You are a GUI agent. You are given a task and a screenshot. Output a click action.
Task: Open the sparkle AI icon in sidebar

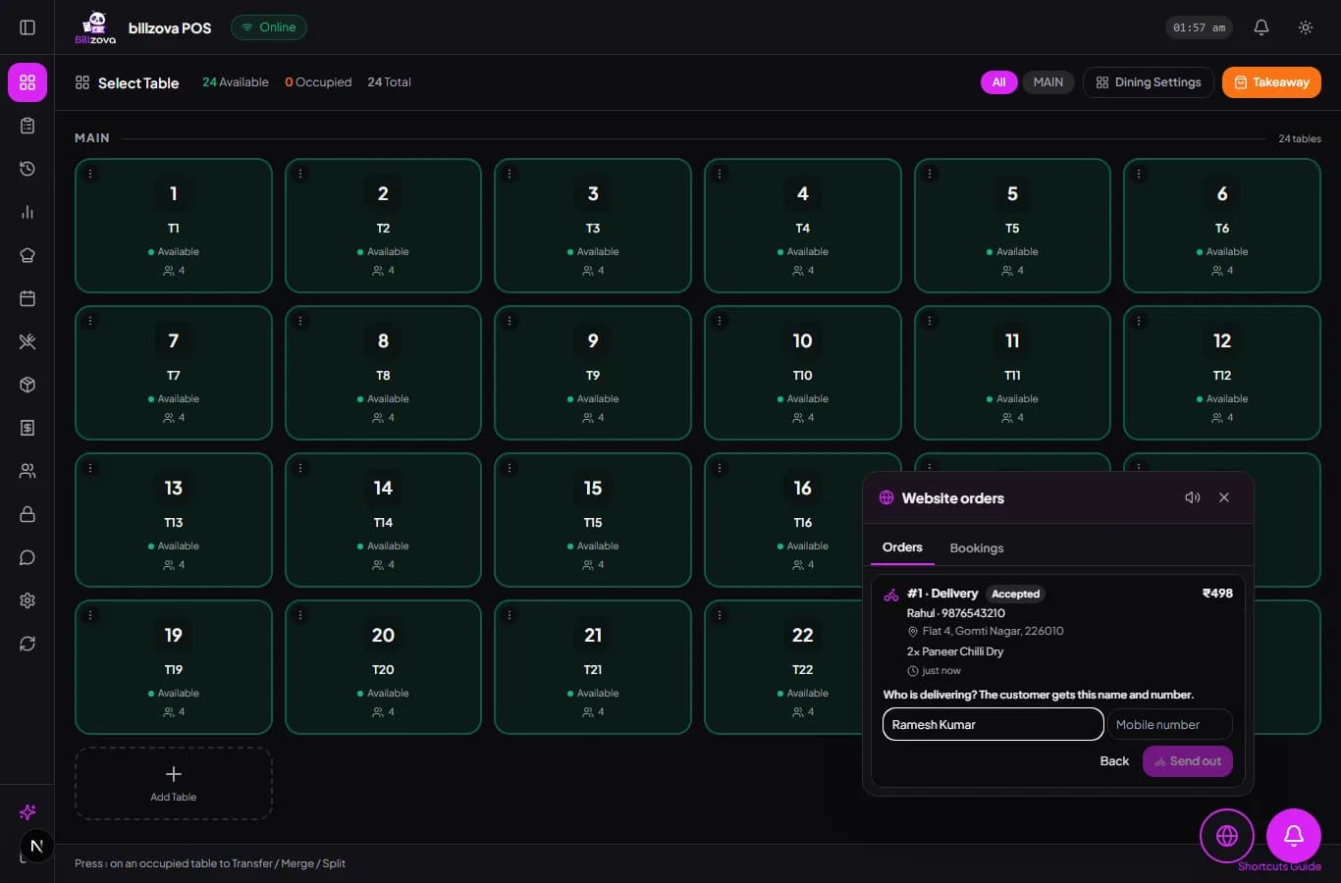click(x=27, y=812)
